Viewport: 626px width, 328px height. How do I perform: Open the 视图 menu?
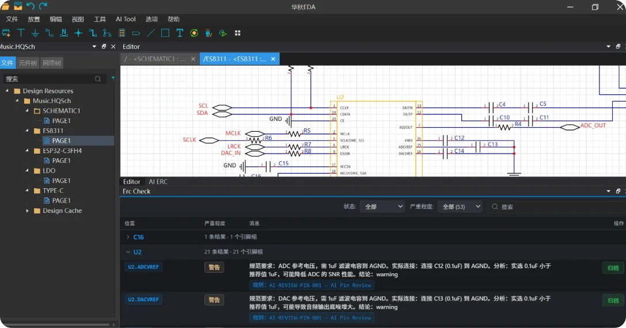pyautogui.click(x=78, y=19)
